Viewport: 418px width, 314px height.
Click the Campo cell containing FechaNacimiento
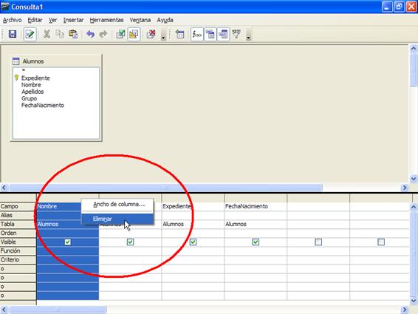256,206
